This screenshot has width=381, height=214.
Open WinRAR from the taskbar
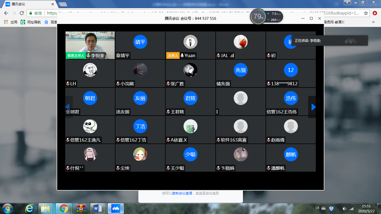point(81,208)
